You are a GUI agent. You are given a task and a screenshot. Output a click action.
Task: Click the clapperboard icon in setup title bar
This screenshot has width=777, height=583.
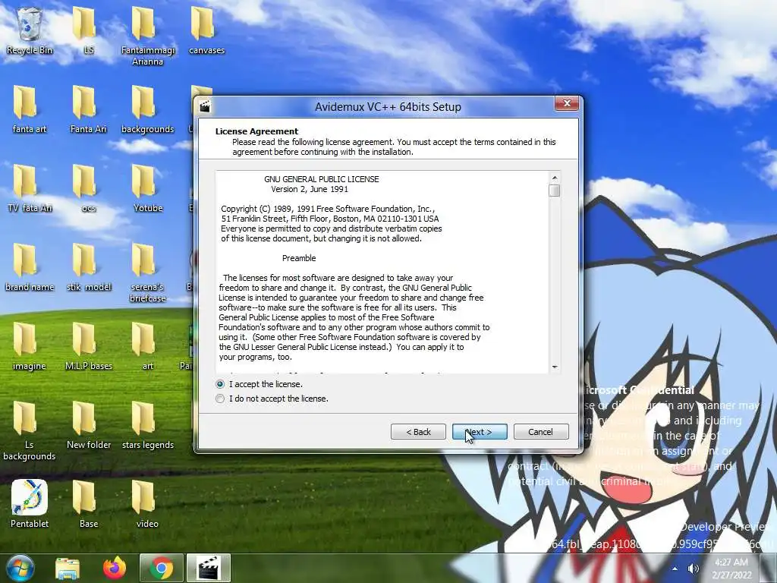click(x=205, y=106)
